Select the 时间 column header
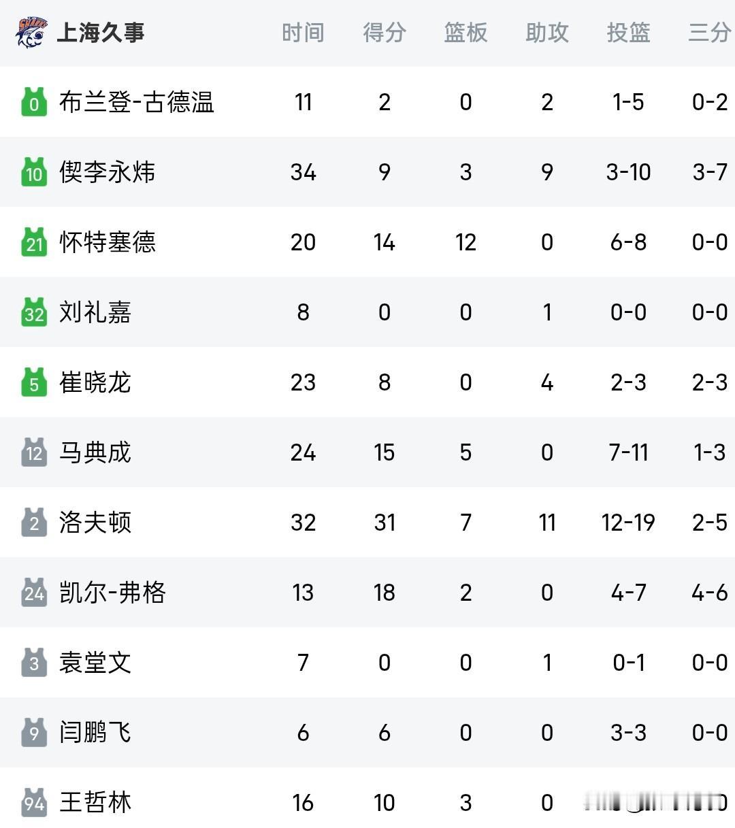This screenshot has height=828, width=735. coord(303,33)
